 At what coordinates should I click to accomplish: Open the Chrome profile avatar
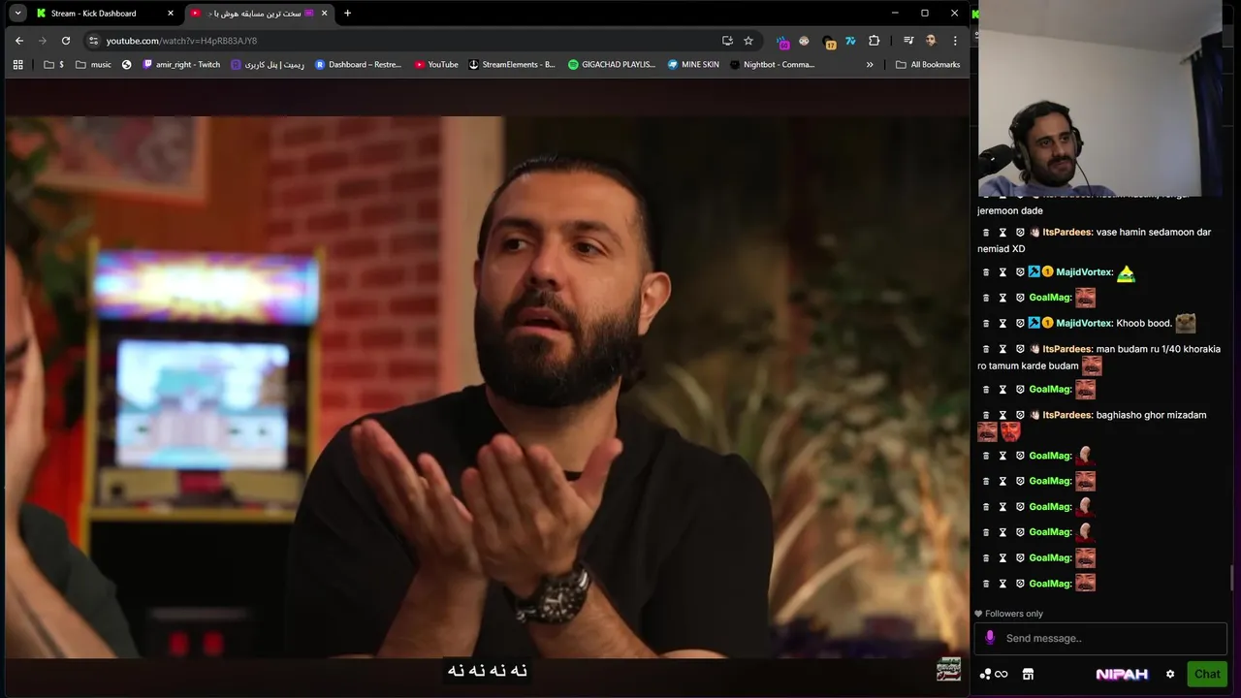(931, 41)
